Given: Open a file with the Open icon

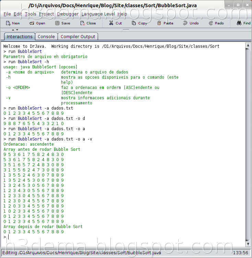Looking at the screenshot, I should [x=32, y=23].
